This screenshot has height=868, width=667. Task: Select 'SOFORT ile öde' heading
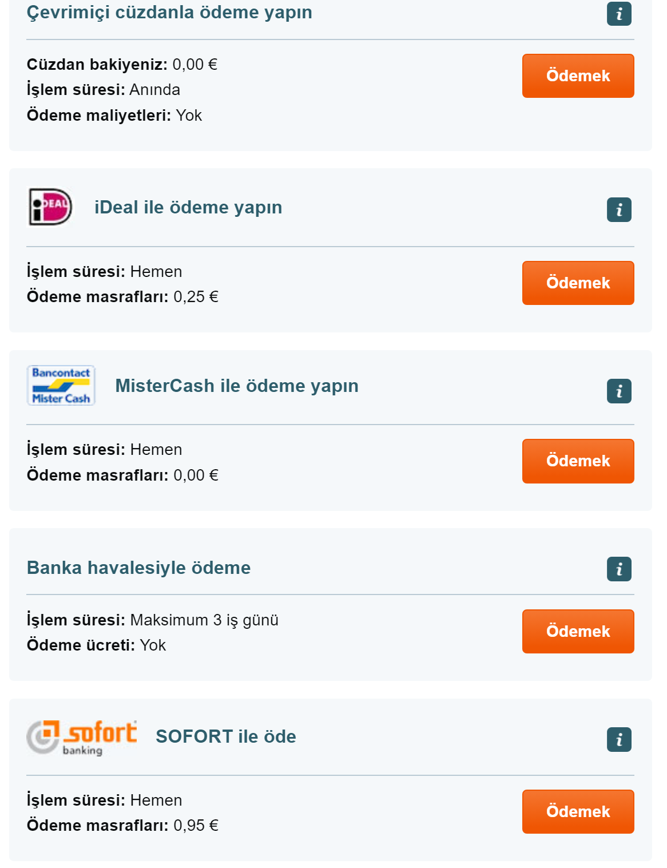pyautogui.click(x=226, y=736)
